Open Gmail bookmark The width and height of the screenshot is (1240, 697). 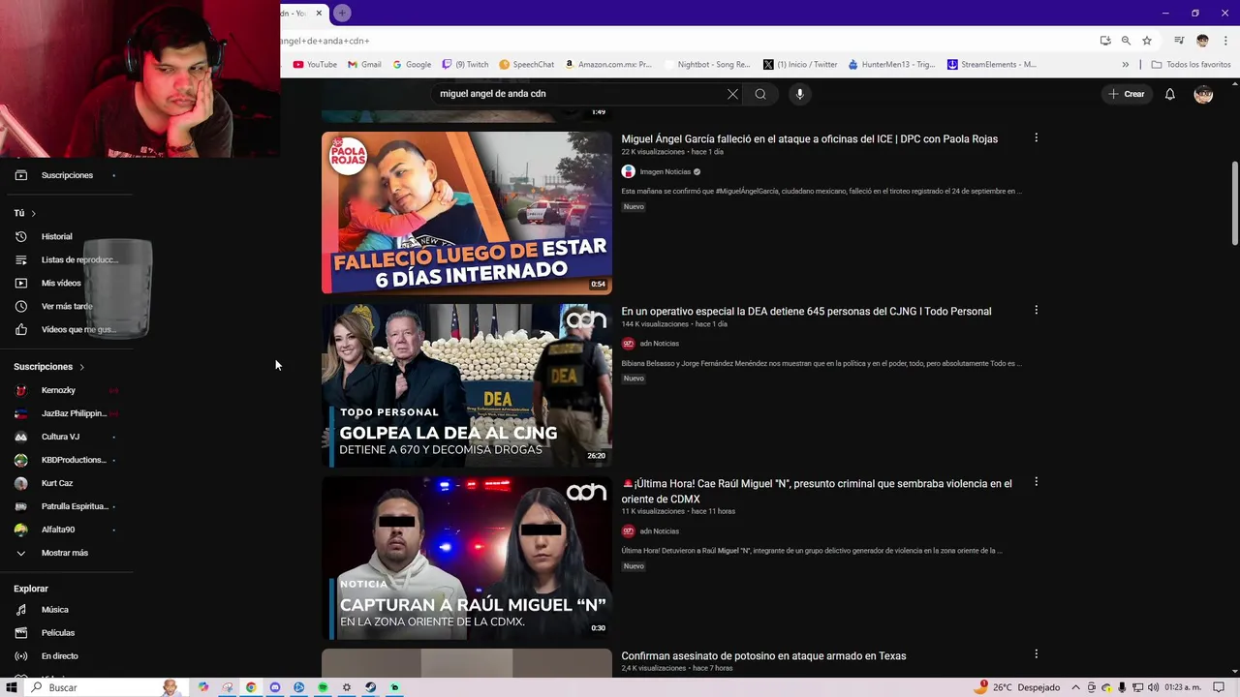(x=364, y=65)
